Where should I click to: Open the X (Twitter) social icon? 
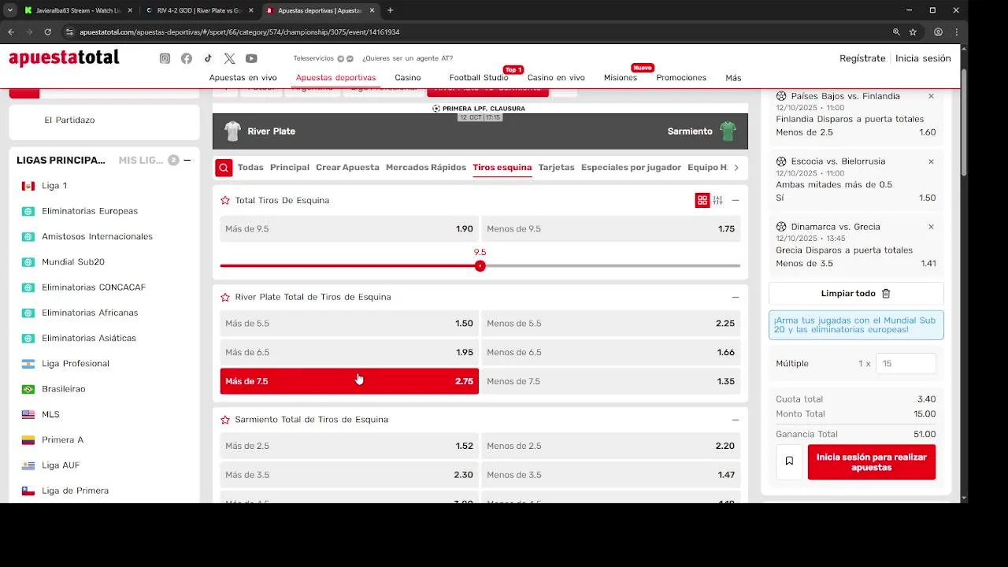coord(229,58)
